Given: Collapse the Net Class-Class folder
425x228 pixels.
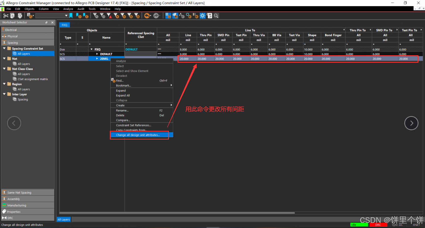Looking at the screenshot, I should (4, 68).
